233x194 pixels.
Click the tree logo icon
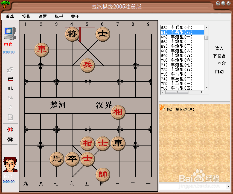(x=6, y=4)
